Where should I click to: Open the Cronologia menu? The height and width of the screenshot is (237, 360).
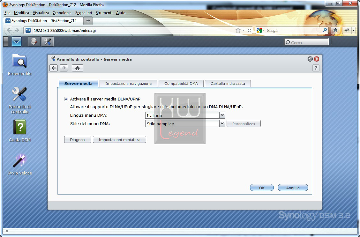click(x=62, y=13)
